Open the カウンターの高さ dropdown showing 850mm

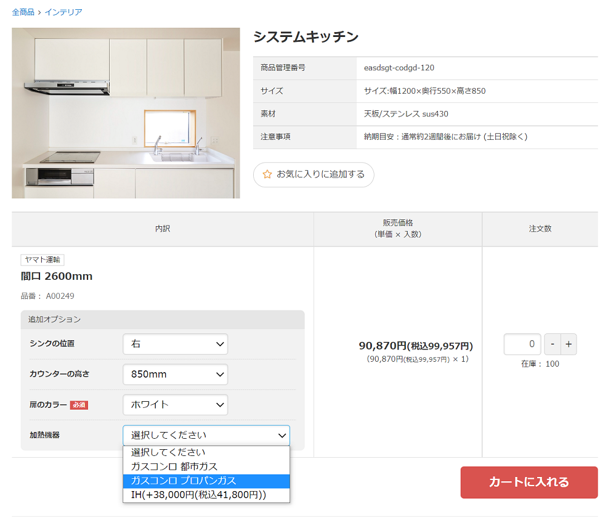[x=175, y=375]
